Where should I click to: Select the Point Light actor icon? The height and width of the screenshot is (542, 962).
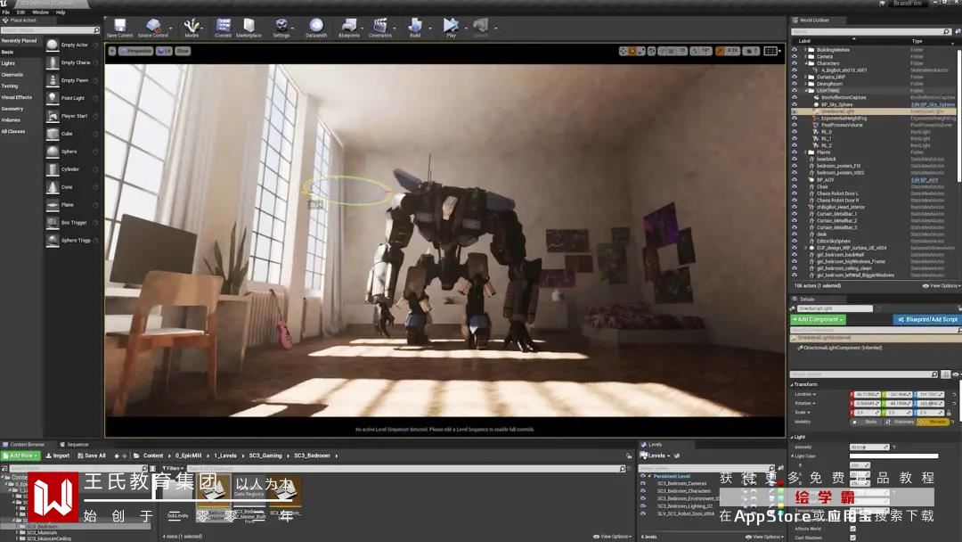(x=53, y=98)
